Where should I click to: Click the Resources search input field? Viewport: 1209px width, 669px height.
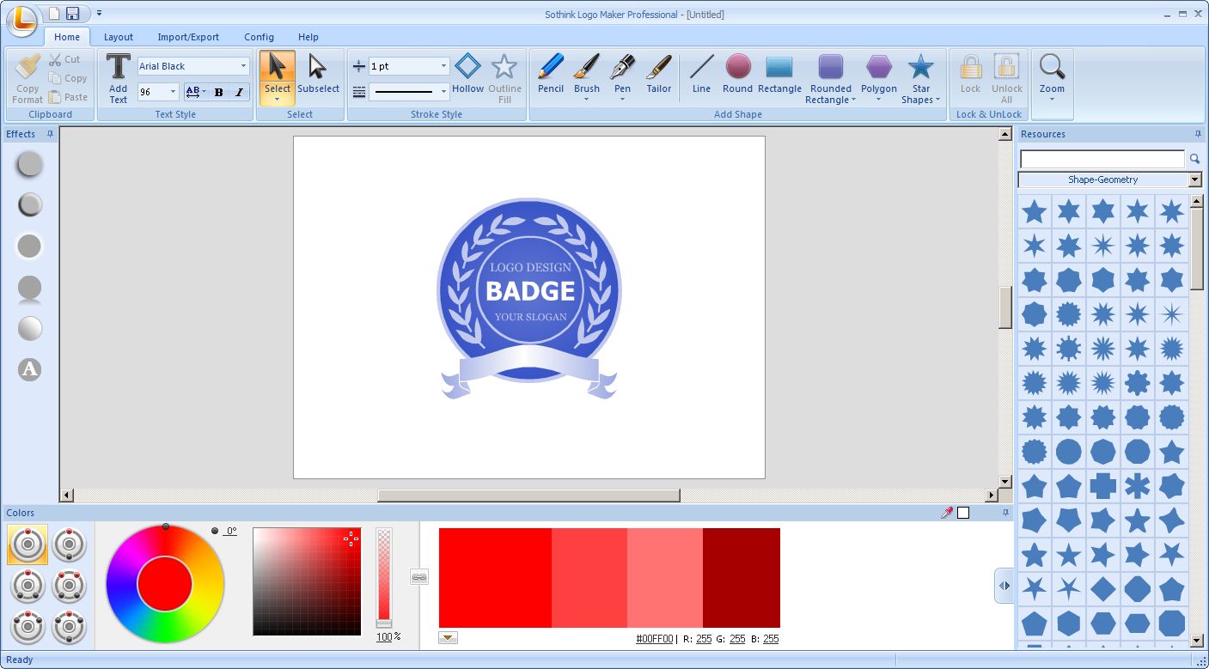tap(1102, 159)
